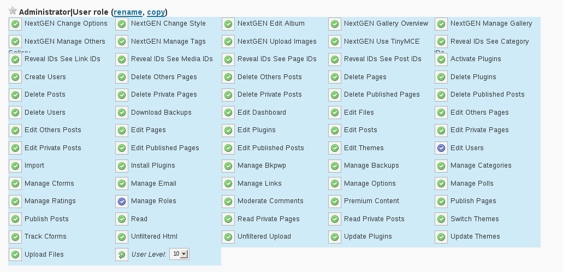563x272 pixels.
Task: Click the Upload Files capability icon
Action: (x=15, y=255)
